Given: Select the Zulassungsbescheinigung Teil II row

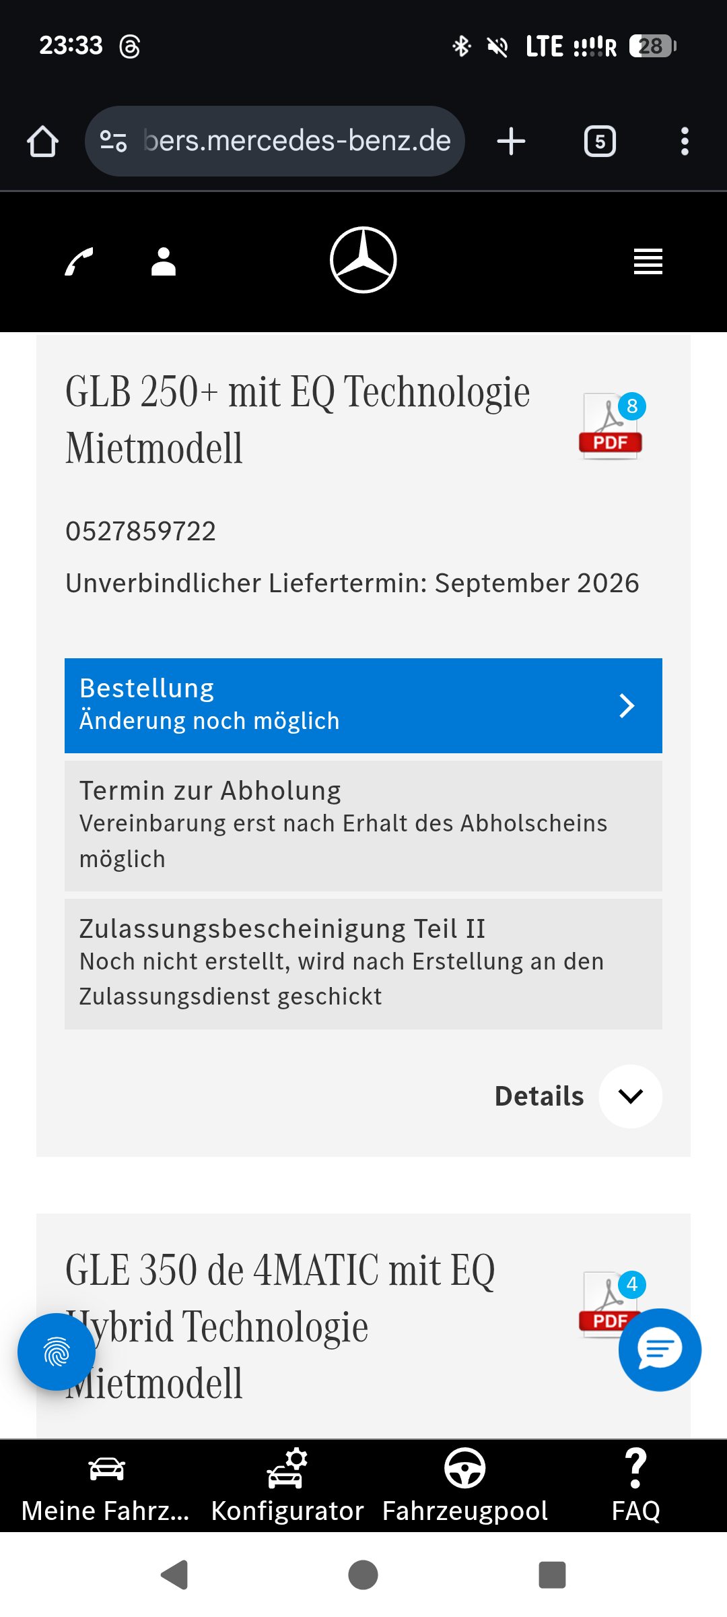Looking at the screenshot, I should (x=363, y=964).
